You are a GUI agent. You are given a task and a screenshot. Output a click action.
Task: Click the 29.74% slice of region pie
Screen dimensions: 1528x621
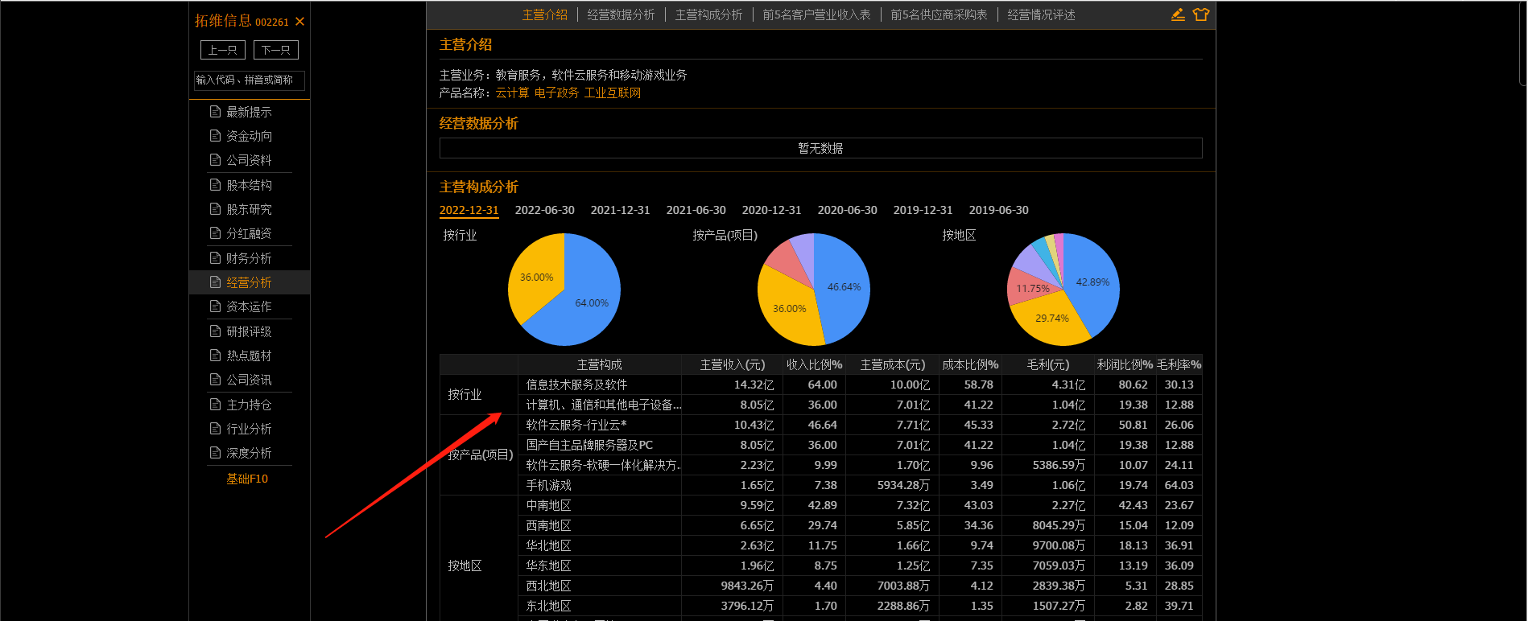click(1051, 319)
